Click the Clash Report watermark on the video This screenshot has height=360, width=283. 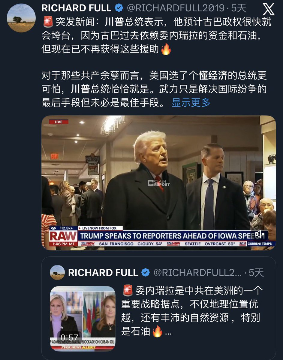click(x=158, y=183)
